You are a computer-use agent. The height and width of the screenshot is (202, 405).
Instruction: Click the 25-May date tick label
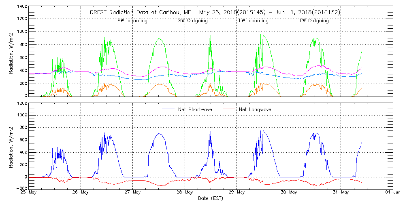click(29, 192)
